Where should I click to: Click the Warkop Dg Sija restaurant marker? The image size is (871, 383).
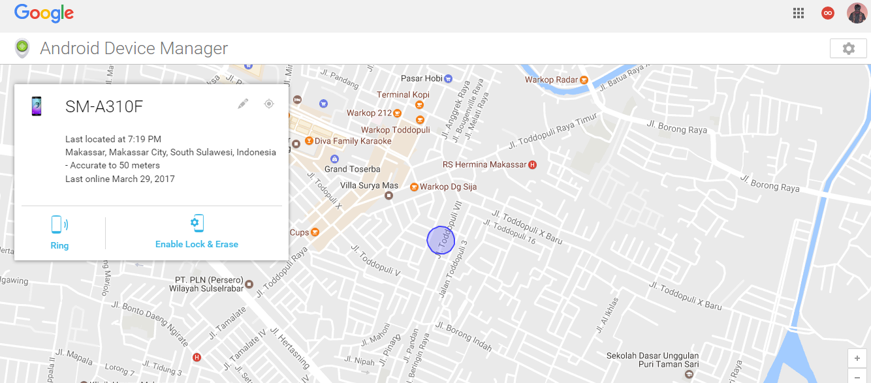[x=414, y=186]
